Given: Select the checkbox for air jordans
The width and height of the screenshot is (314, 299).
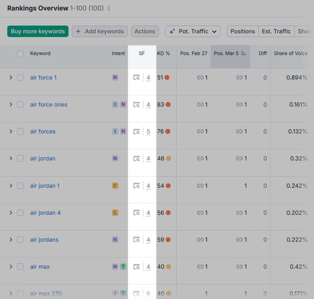Looking at the screenshot, I should (x=20, y=239).
